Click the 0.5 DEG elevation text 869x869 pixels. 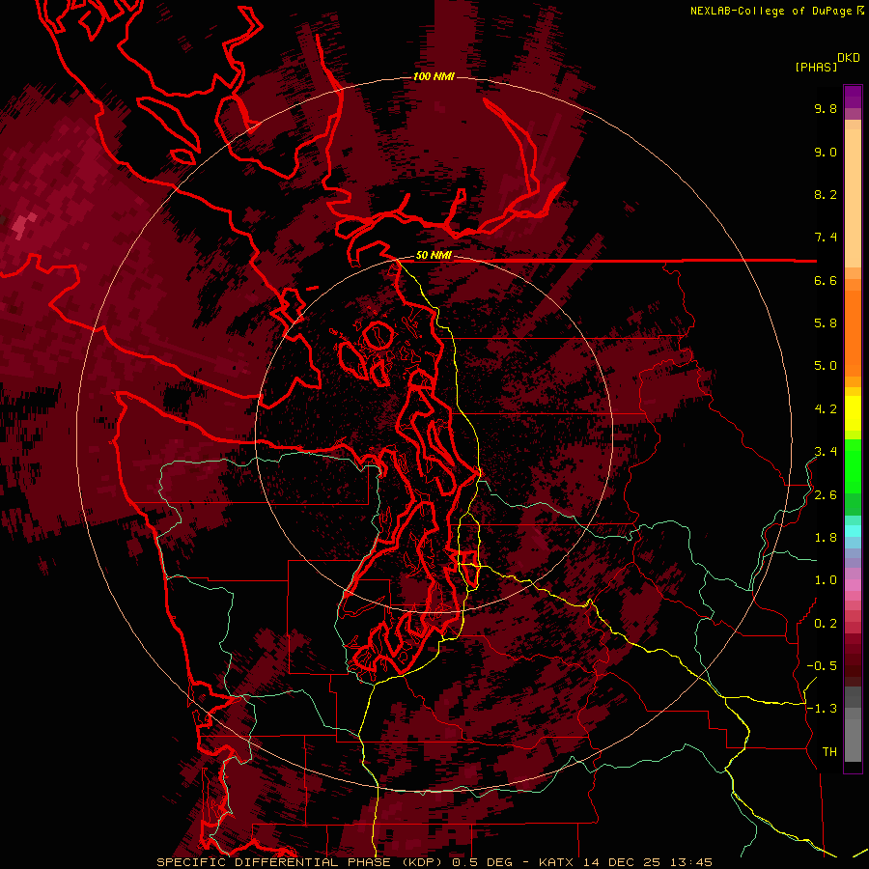tap(482, 862)
